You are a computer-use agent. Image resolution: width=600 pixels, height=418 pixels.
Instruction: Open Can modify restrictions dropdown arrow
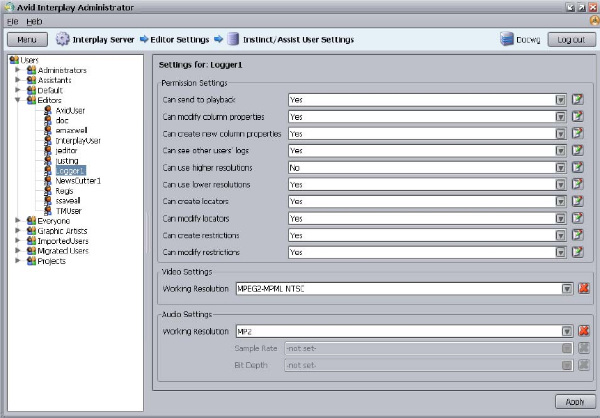[560, 252]
